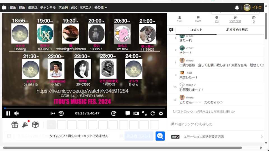Open 大百科 in the top navigation
The height and width of the screenshot is (151, 269).
pyautogui.click(x=63, y=7)
